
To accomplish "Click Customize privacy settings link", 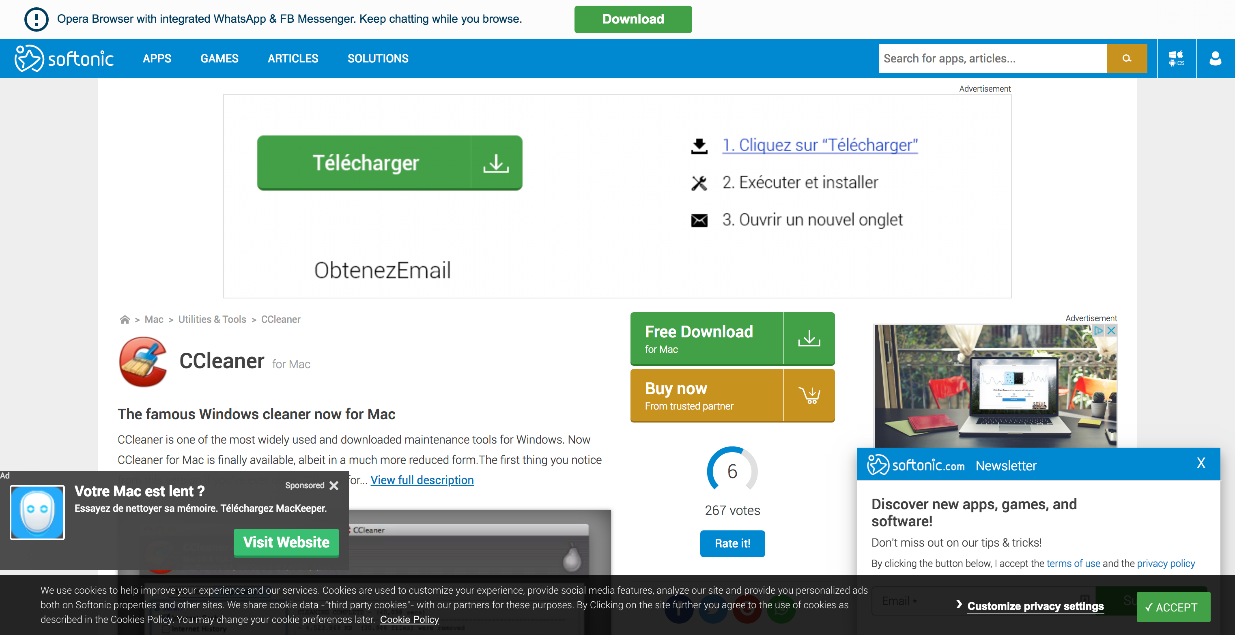I will [x=1034, y=606].
